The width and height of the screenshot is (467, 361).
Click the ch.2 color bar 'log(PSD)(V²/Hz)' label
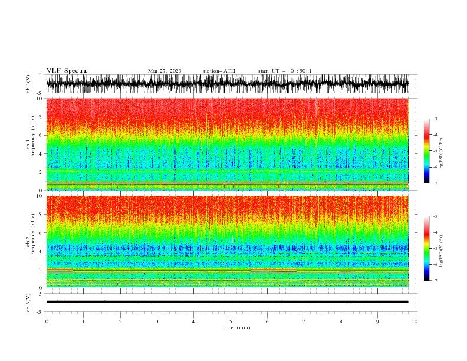(x=441, y=251)
